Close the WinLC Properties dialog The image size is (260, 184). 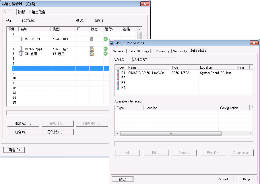254,43
